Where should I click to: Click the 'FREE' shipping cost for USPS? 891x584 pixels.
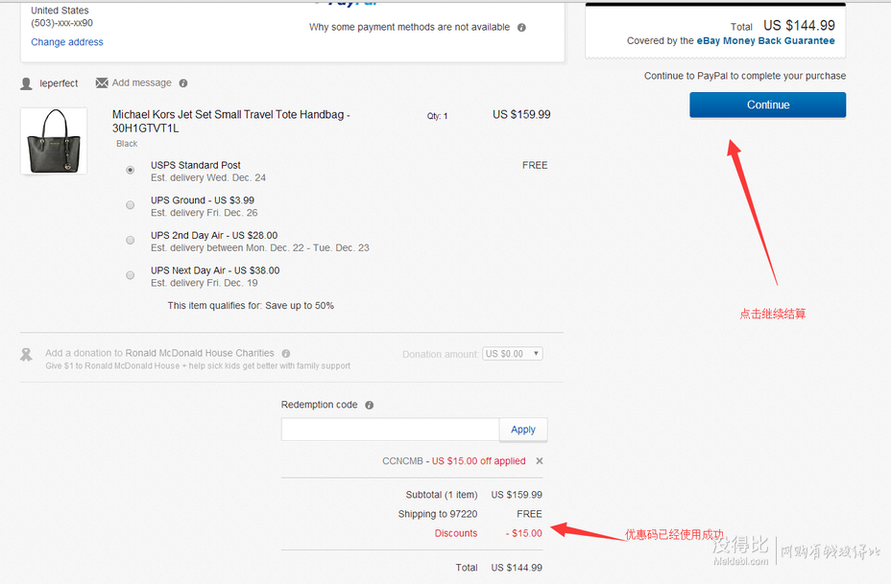tap(535, 165)
